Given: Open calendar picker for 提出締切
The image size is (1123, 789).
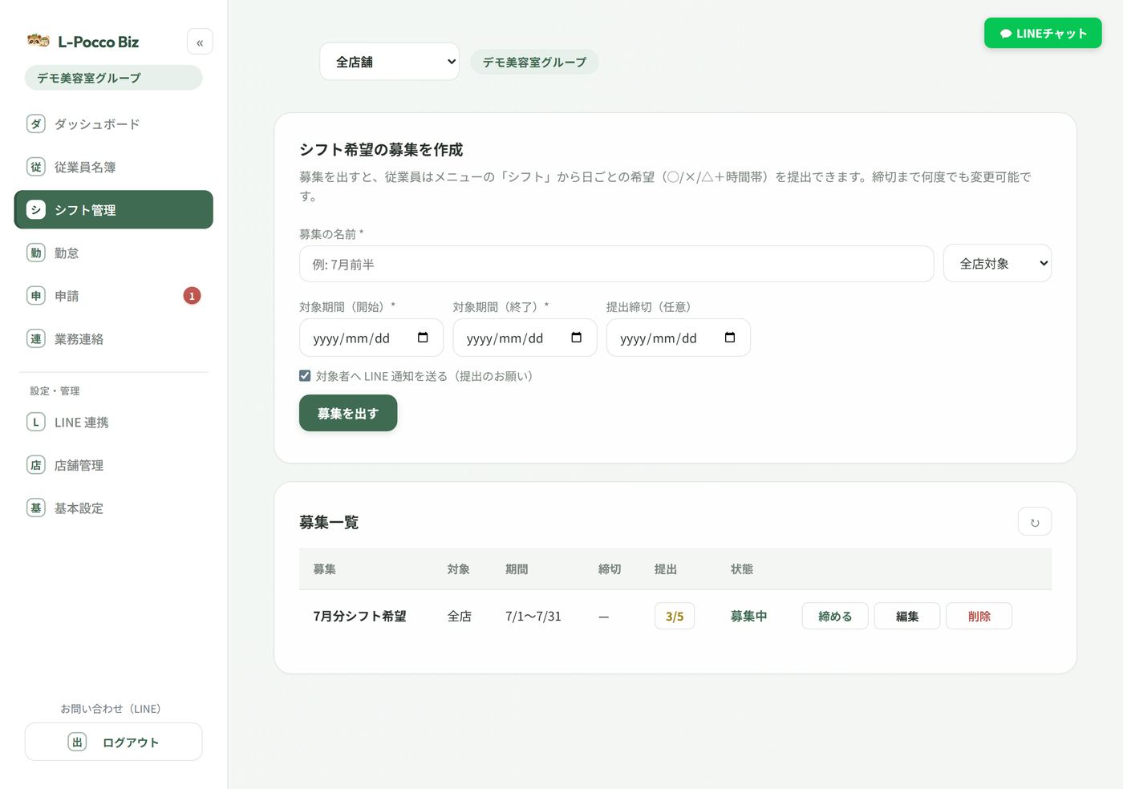Looking at the screenshot, I should [730, 338].
